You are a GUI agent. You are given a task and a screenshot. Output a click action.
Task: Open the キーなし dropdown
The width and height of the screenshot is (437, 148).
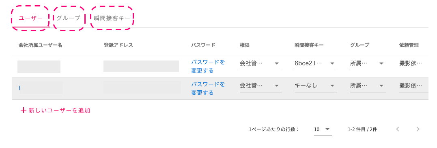[x=316, y=85]
